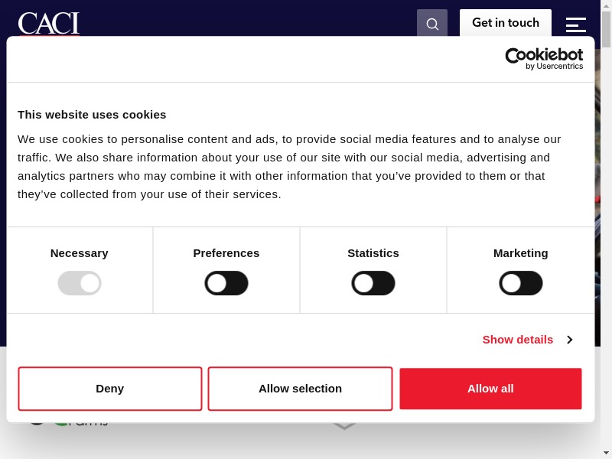Image resolution: width=612 pixels, height=459 pixels.
Task: Click the chevron beside Show details
Action: click(570, 340)
